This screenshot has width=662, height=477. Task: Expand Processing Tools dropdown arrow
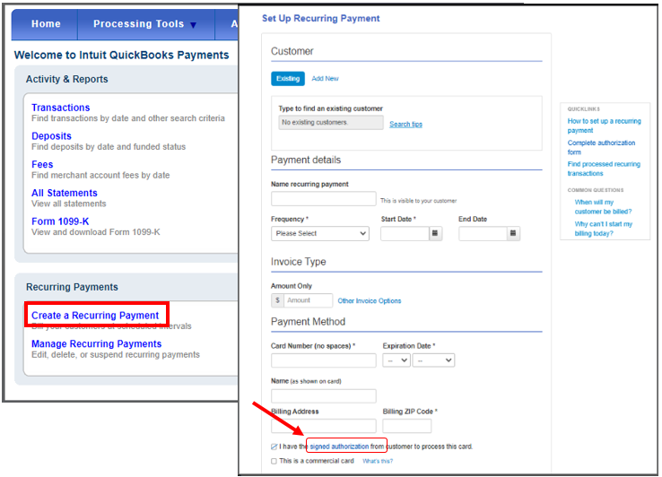pos(194,25)
